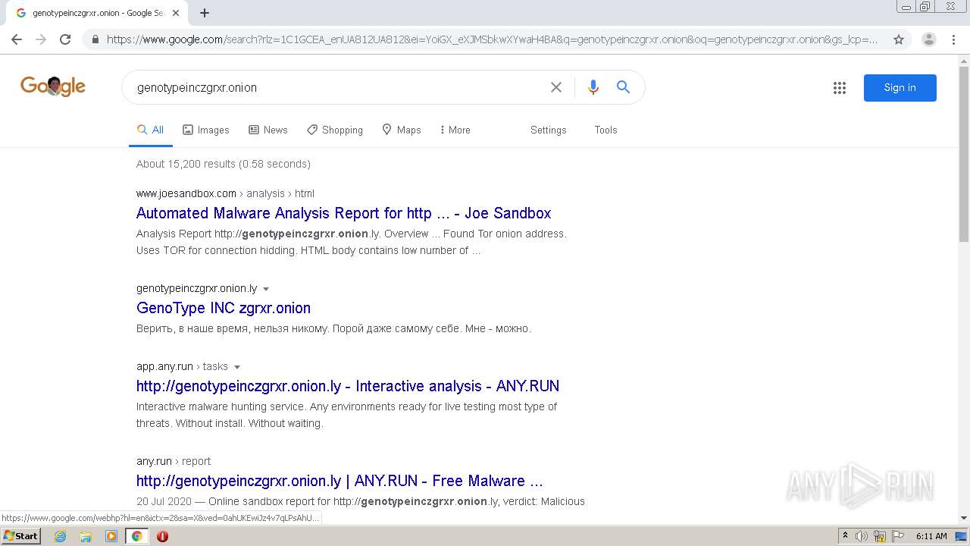This screenshot has height=546, width=970.
Task: Switch to the News tab
Action: coord(268,130)
